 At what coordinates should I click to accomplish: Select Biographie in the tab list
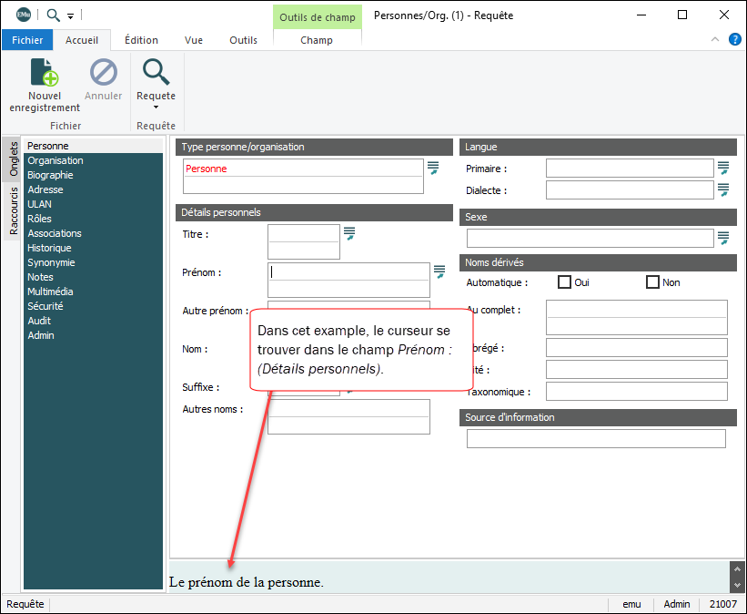50,175
